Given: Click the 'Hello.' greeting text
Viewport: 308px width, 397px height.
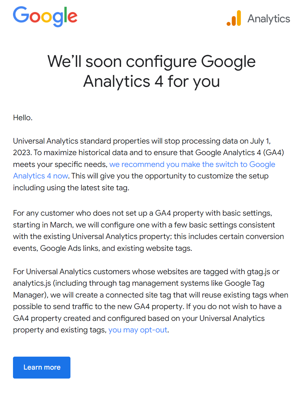Looking at the screenshot, I should (23, 118).
